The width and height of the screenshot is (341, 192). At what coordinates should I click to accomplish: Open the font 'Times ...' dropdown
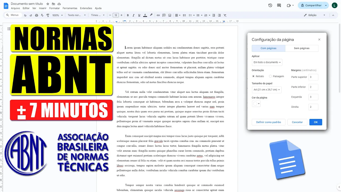point(98,15)
